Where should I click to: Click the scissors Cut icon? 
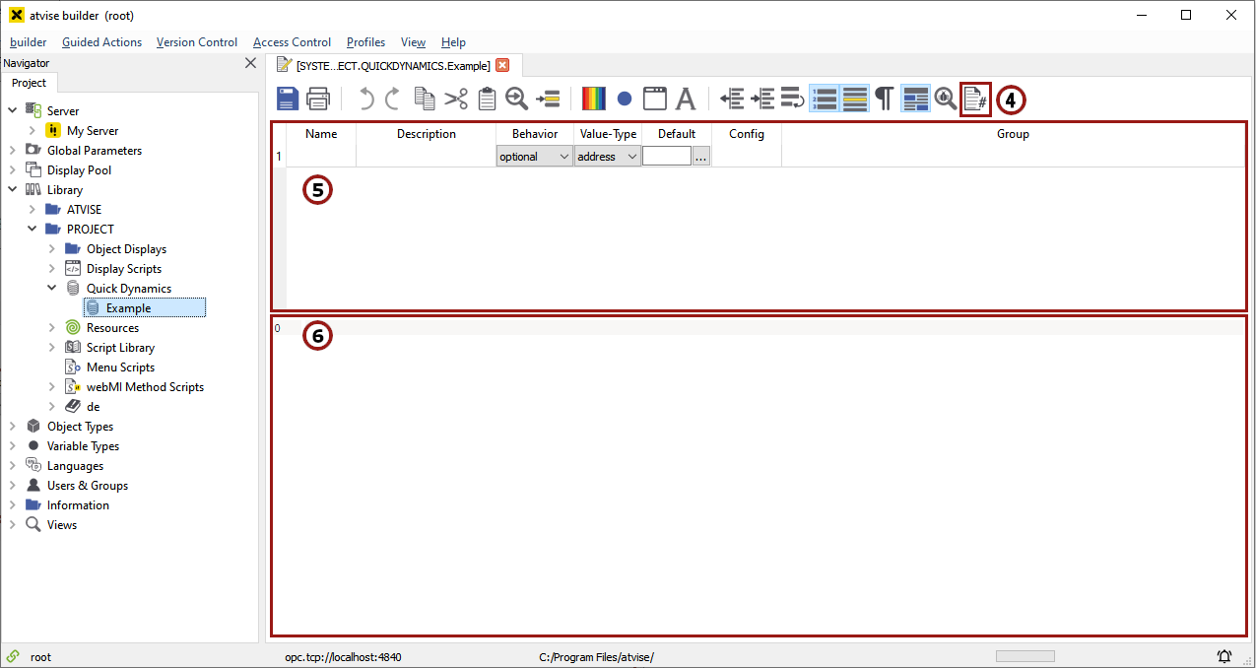pyautogui.click(x=456, y=99)
